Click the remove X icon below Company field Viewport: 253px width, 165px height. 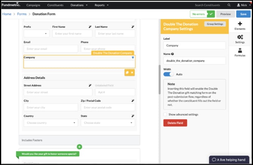point(132,72)
